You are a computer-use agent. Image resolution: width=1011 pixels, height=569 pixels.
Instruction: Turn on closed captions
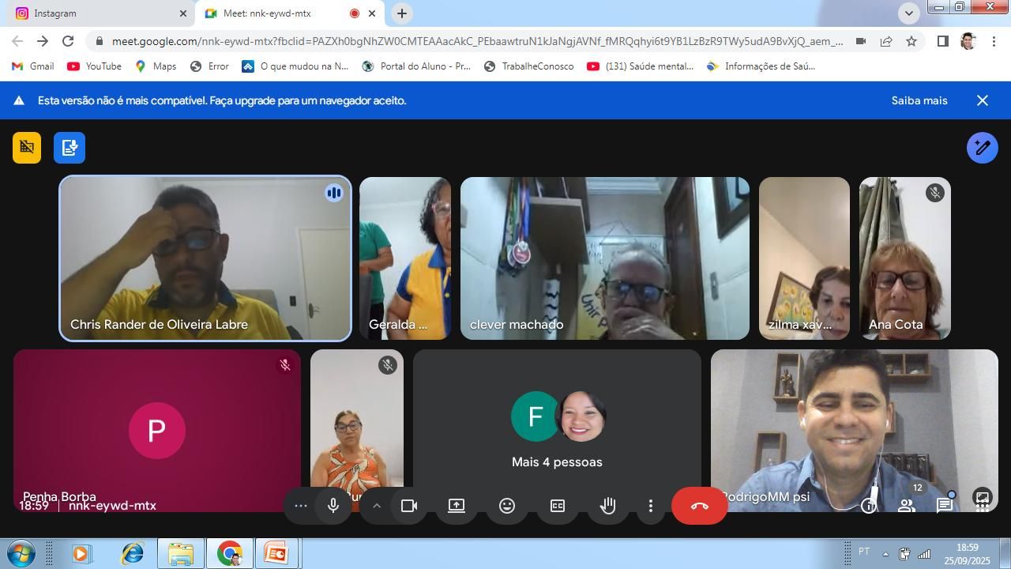click(558, 506)
